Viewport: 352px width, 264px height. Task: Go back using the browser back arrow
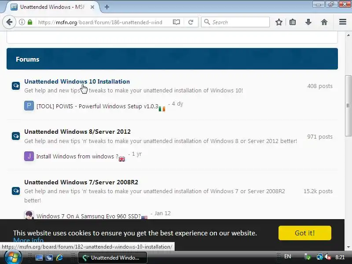[x=9, y=22]
